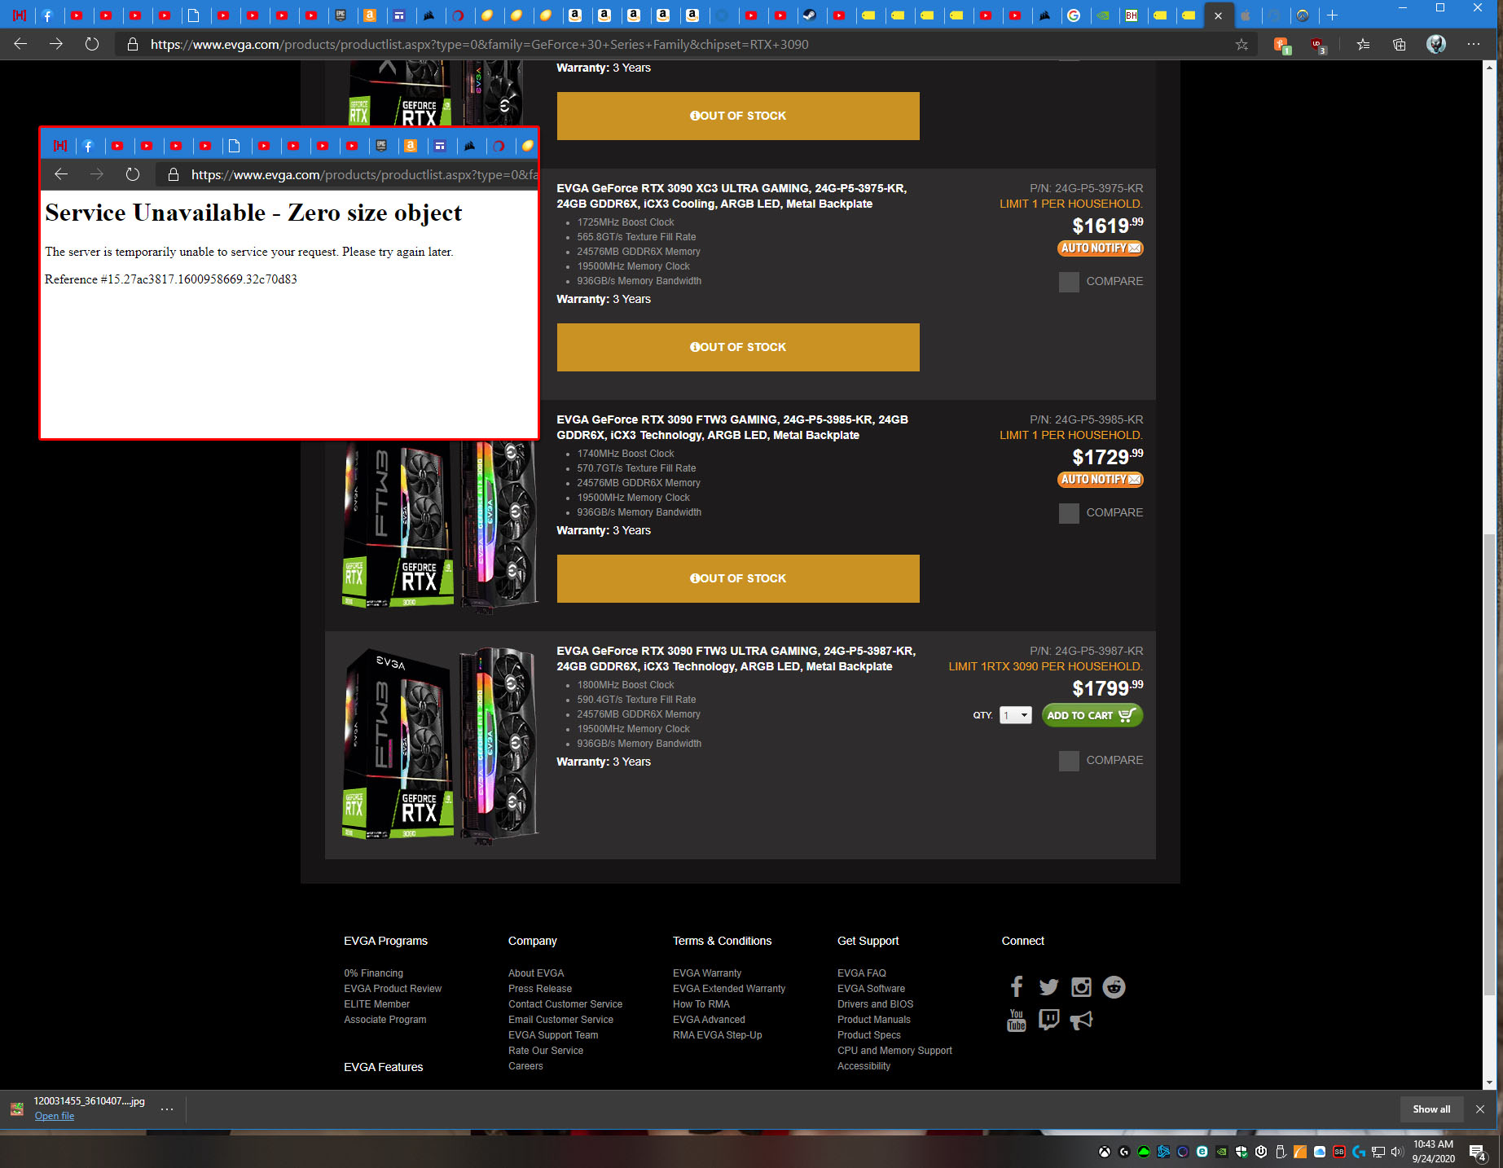The width and height of the screenshot is (1503, 1168).
Task: Check COMPARE for RTX 3090 FTW3 ULTRA
Action: [1069, 761]
